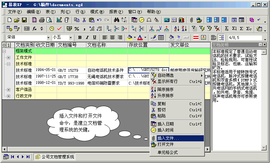270x163 pixels.
Task: Undo the last action via toolbar arrow
Action: (99, 20)
